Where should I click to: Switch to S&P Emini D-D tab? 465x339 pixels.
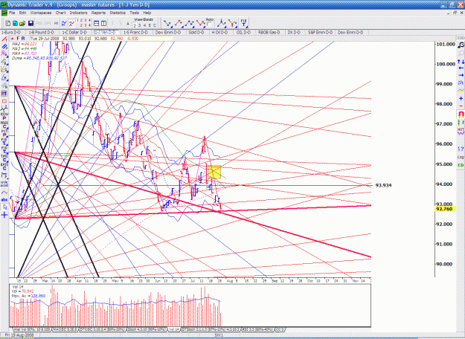[320, 32]
